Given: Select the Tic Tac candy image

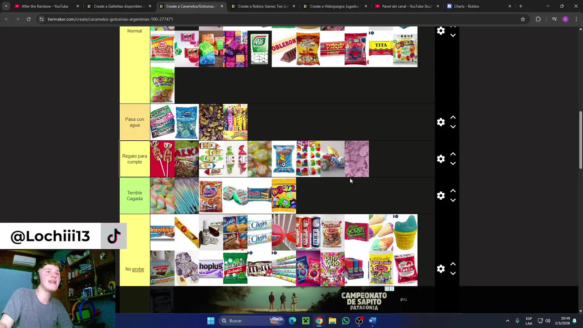Looking at the screenshot, I should tap(260, 49).
